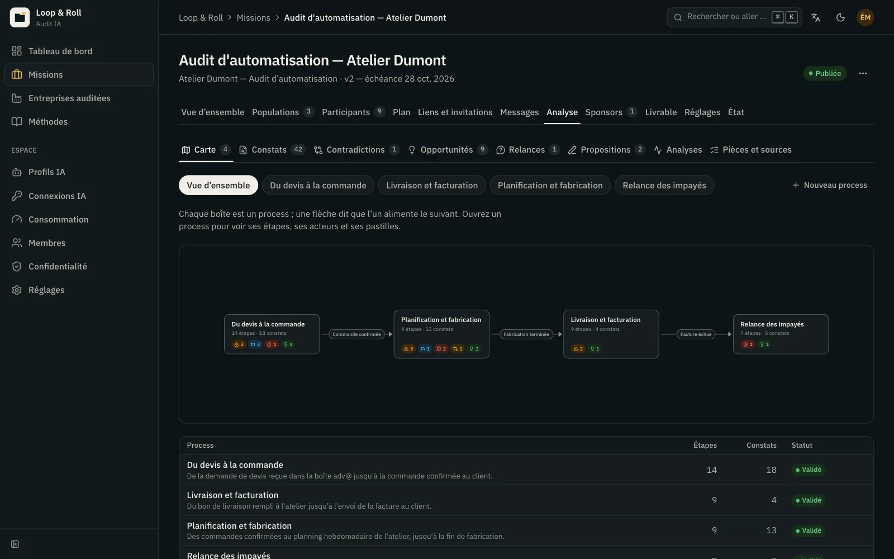The width and height of the screenshot is (894, 559).
Task: Collapse the sidebar panel icon
Action: (15, 544)
